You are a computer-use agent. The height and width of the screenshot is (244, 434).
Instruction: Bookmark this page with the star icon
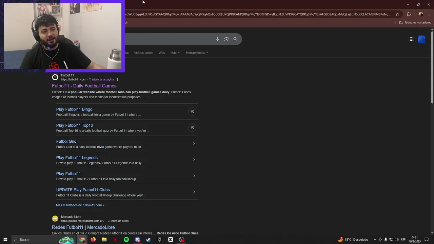[x=397, y=14]
